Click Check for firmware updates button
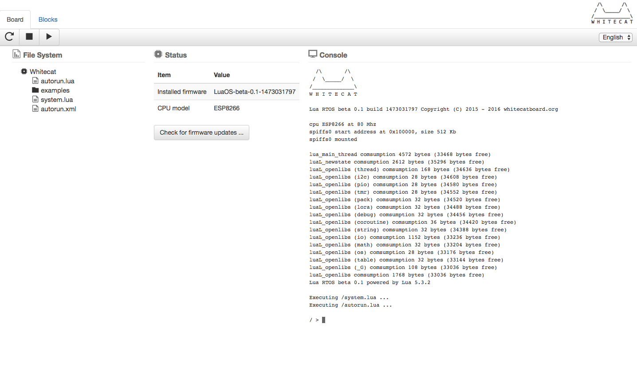Viewport: 637px width, 374px height. point(201,132)
